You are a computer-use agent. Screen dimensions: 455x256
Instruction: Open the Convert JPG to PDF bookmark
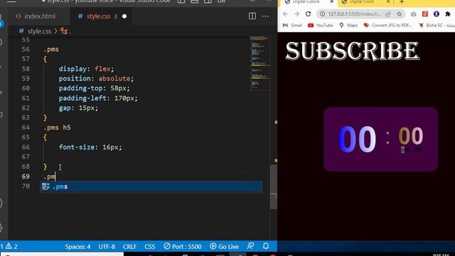tap(388, 26)
